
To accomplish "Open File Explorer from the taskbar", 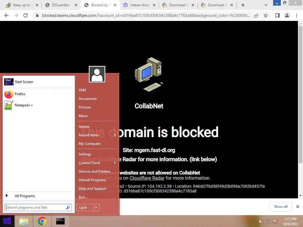I will [x=24, y=221].
